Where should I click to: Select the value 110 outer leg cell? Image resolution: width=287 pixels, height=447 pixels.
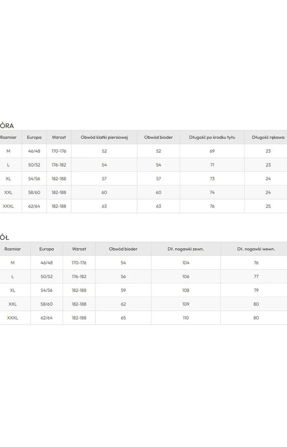(x=186, y=318)
